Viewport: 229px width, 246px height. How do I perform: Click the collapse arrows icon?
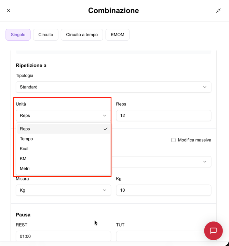(218, 11)
